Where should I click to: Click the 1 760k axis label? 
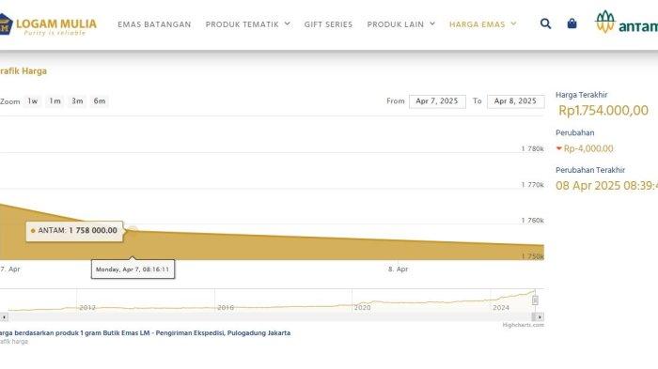[x=533, y=221]
